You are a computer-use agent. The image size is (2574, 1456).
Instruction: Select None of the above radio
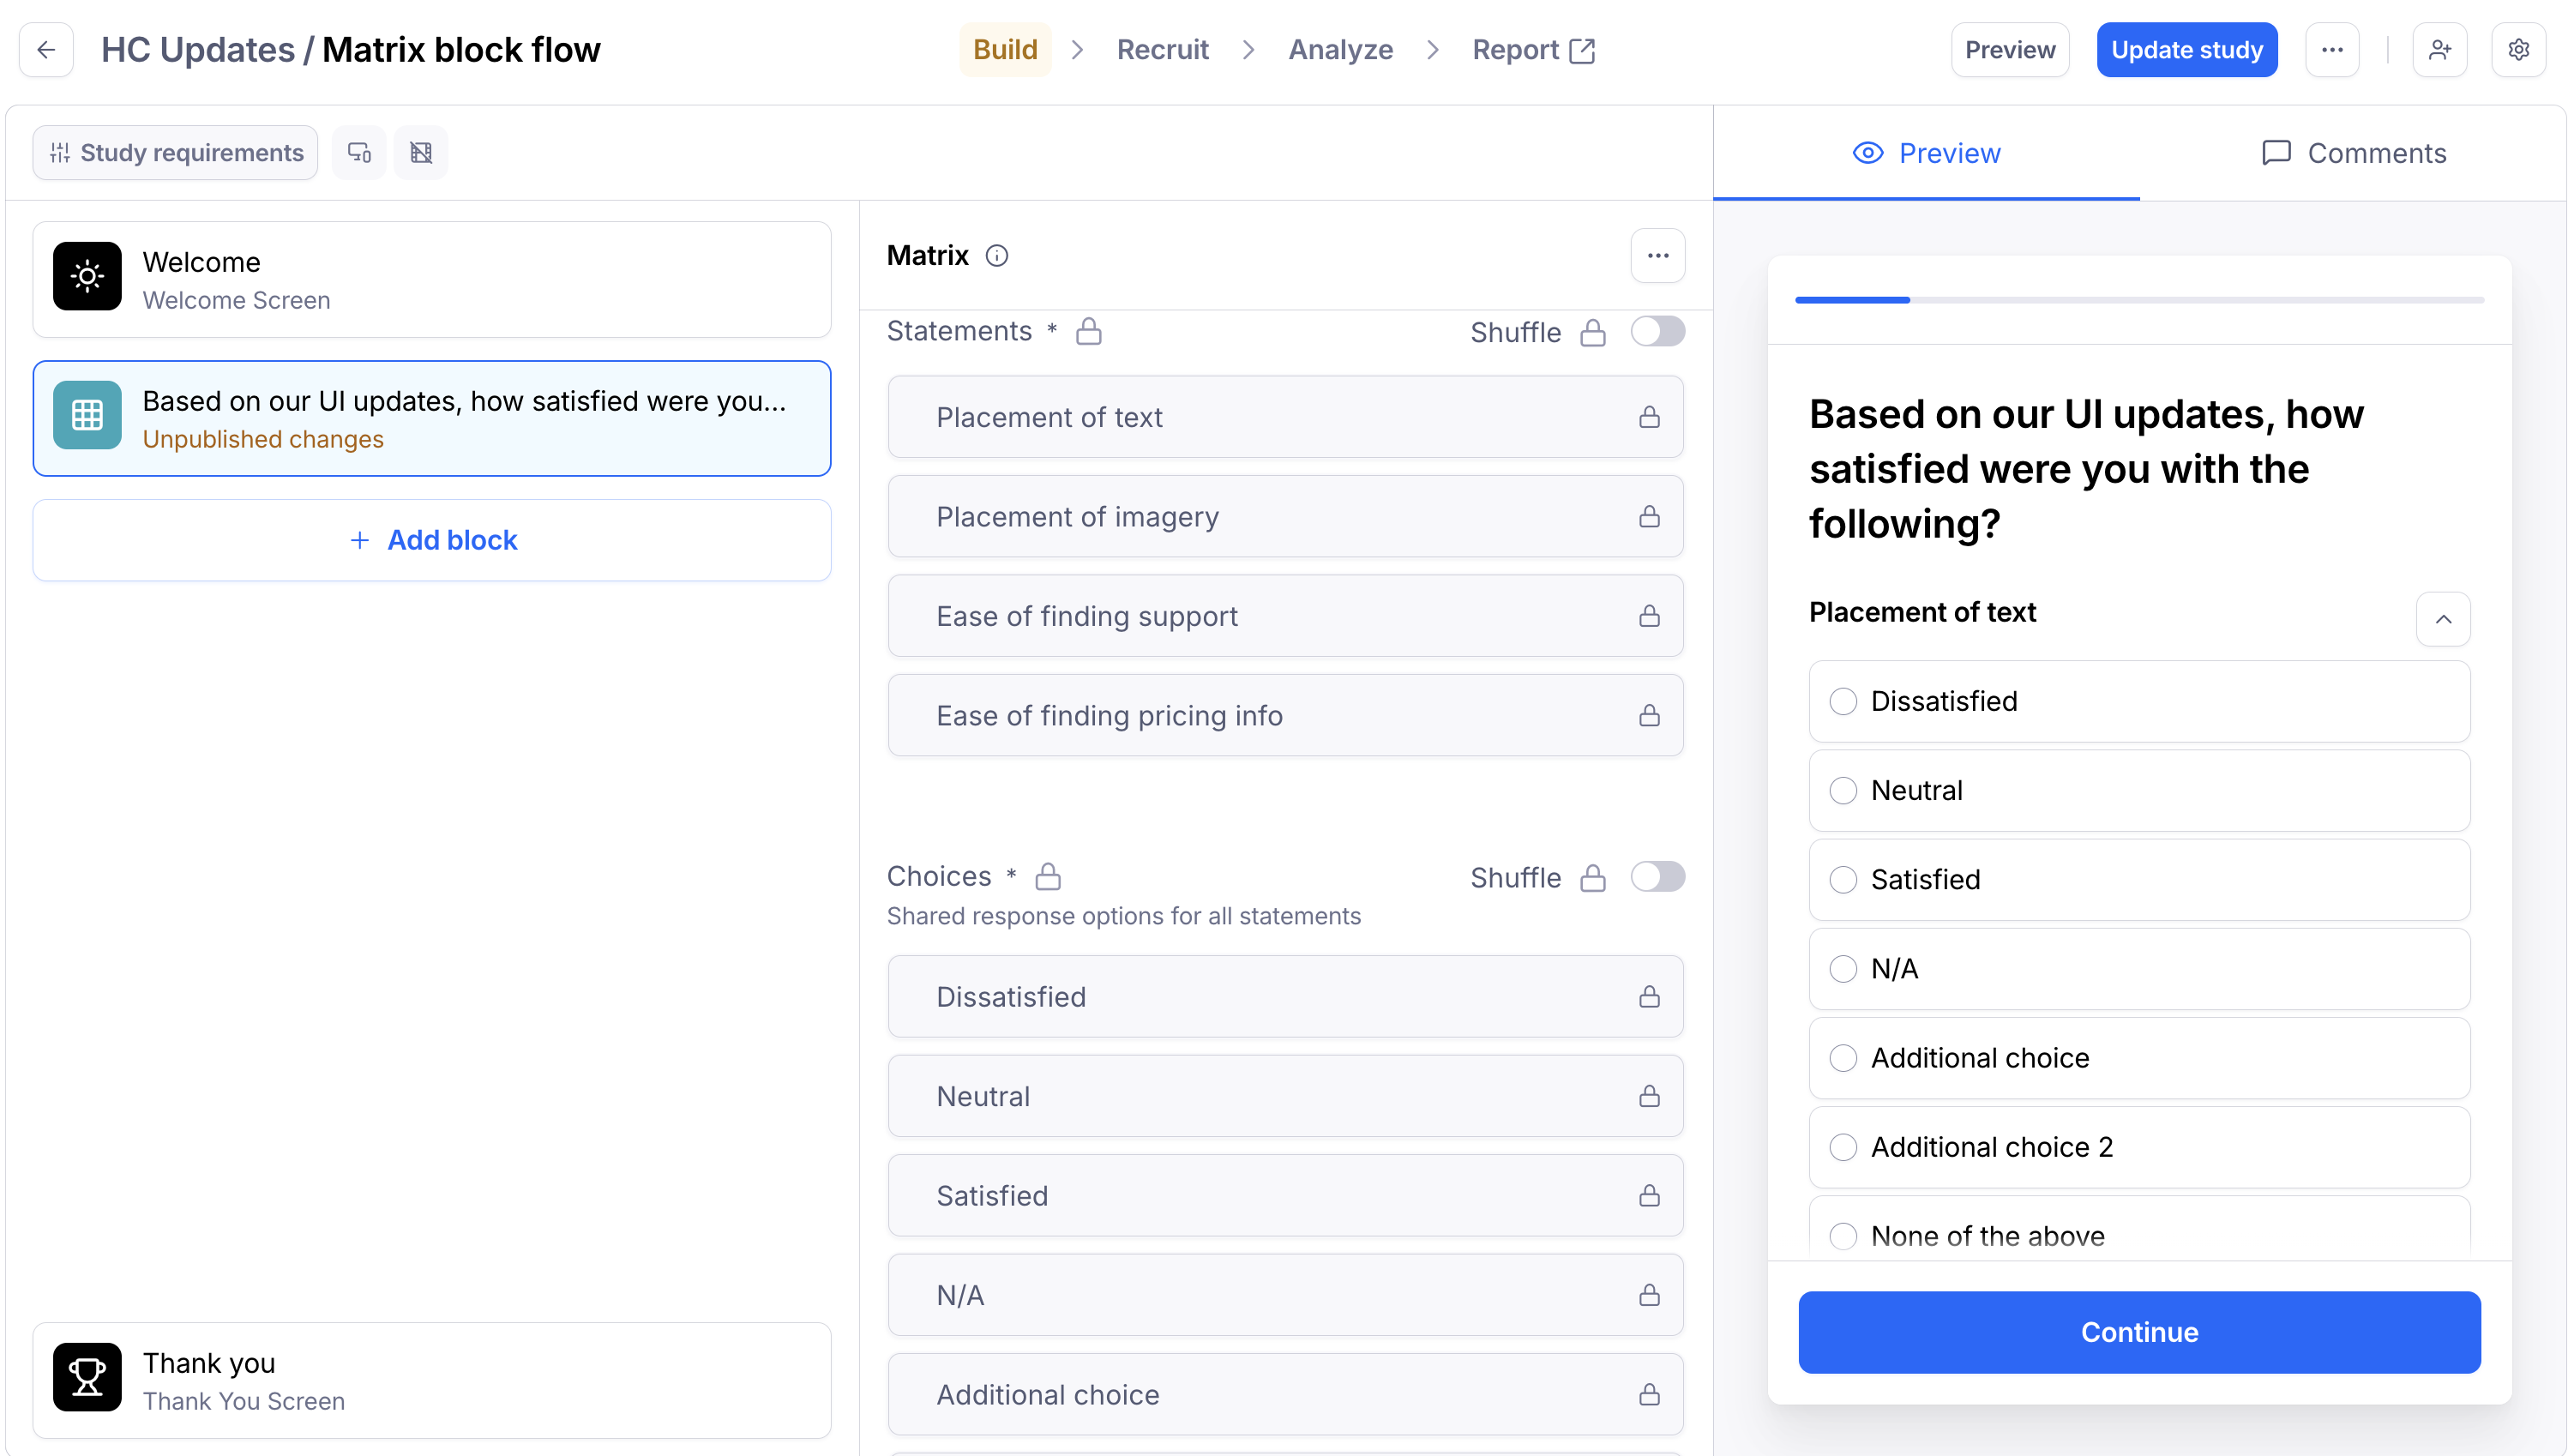coord(1843,1236)
